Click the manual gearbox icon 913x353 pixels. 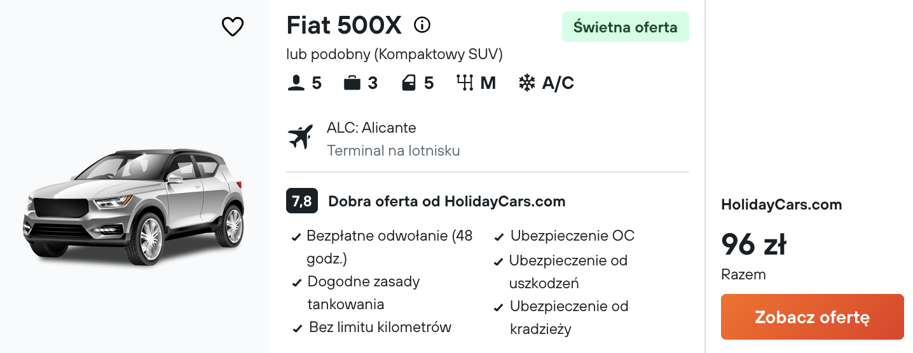click(465, 83)
